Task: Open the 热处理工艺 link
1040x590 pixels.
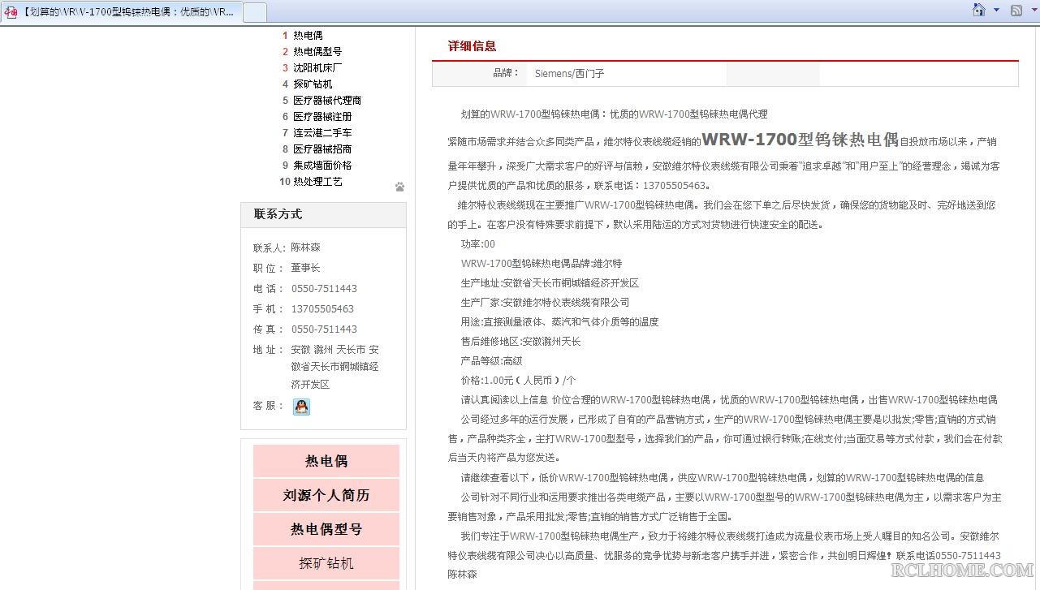Action: (317, 182)
